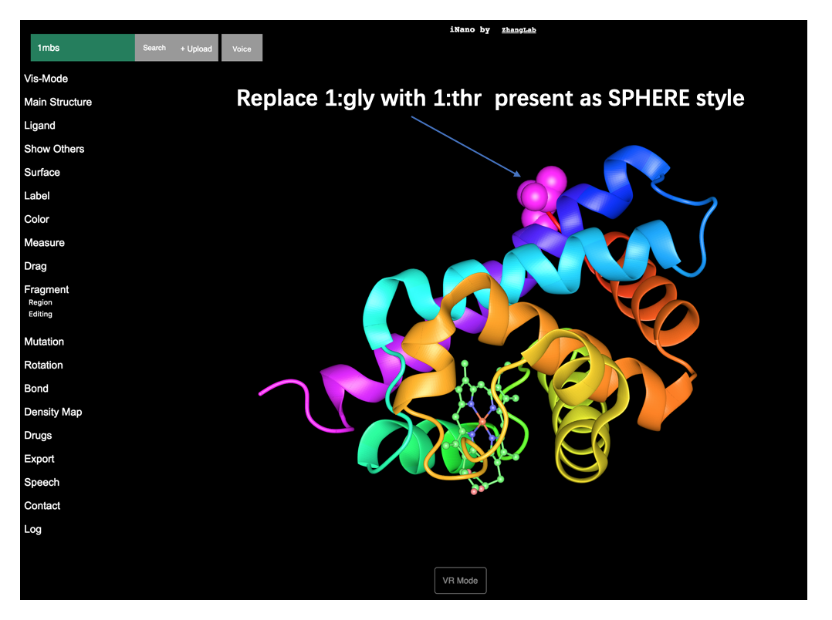This screenshot has width=832, height=620.
Task: Click the + Upload button
Action: point(196,49)
